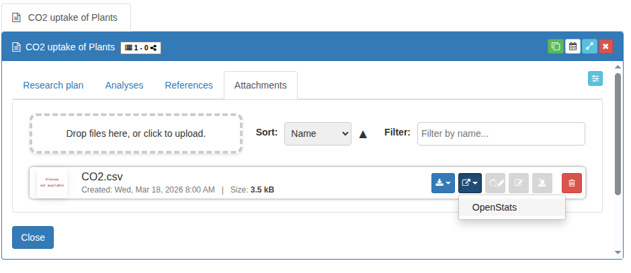Open the sliders settings icon

pyautogui.click(x=595, y=79)
